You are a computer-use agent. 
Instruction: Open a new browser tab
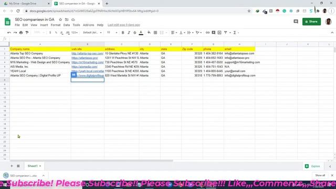(x=107, y=4)
